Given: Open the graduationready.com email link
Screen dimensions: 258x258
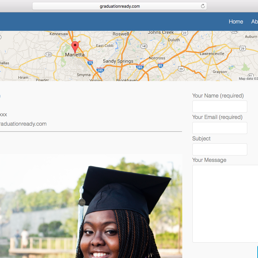Looking at the screenshot, I should click(23, 124).
